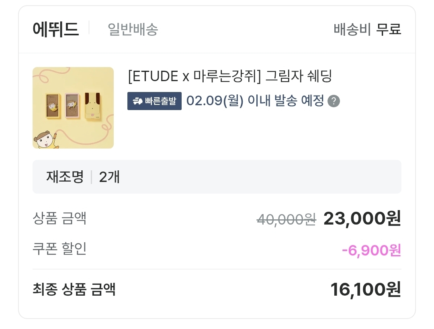This screenshot has width=434, height=329.
Task: Click the question mark help icon
Action: click(x=334, y=101)
